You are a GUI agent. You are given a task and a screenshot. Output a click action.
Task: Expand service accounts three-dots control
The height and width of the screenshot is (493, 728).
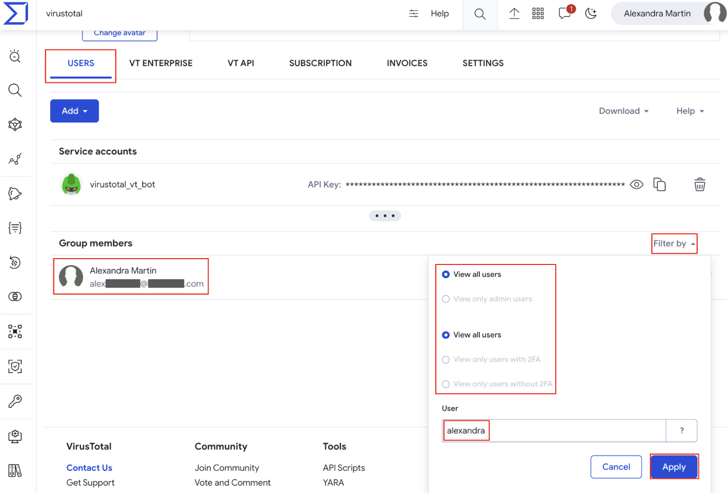click(x=385, y=216)
